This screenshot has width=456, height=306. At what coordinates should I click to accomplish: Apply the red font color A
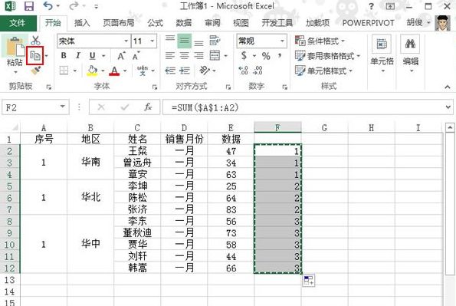[x=114, y=71]
